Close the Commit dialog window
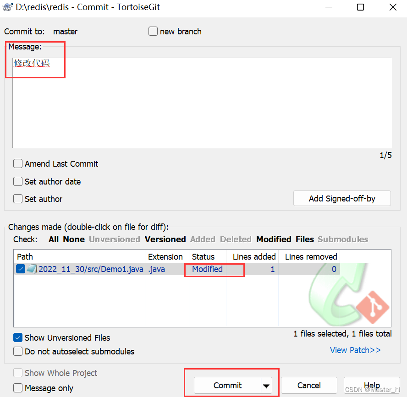The height and width of the screenshot is (397, 407). (x=393, y=7)
